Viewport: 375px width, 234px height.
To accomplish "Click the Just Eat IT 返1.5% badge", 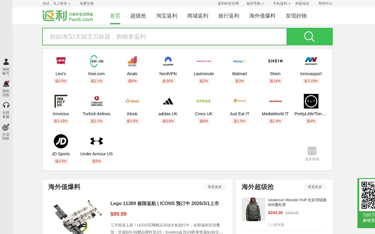I will tap(239, 121).
